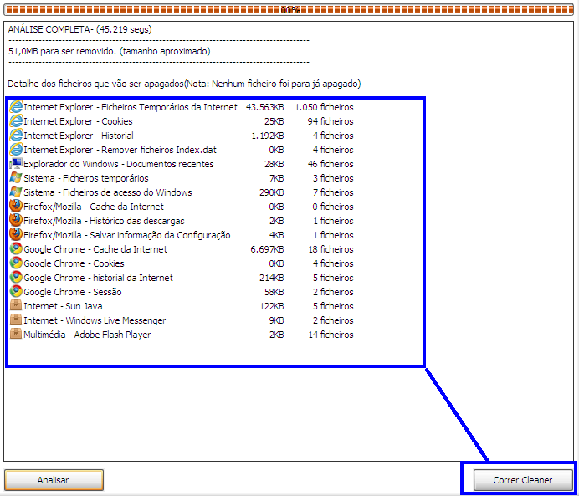Click the package icon beside Adobe Flash Player

(x=16, y=335)
